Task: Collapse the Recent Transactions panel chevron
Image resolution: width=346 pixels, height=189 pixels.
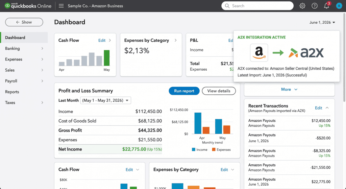Action: click(x=327, y=108)
